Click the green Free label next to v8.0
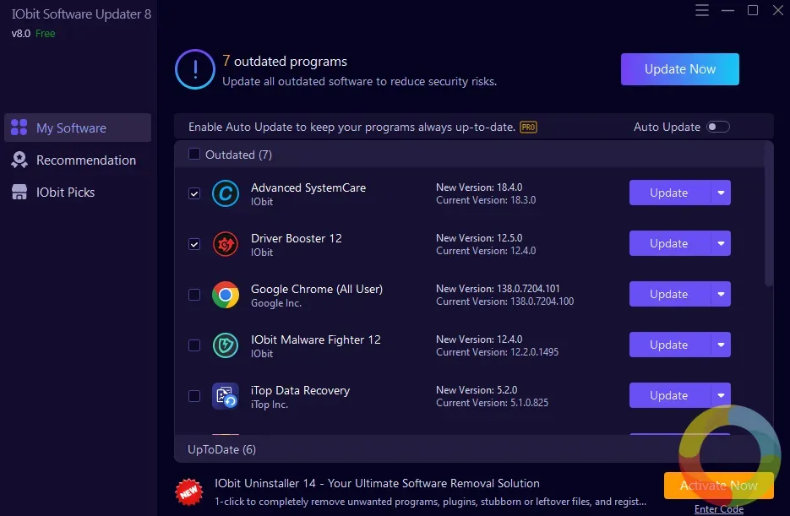The height and width of the screenshot is (516, 790). pyautogui.click(x=46, y=34)
